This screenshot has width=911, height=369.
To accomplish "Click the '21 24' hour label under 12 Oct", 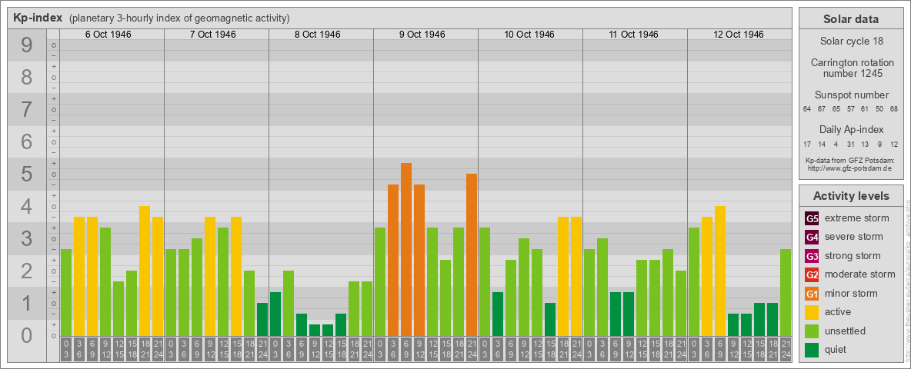I will [786, 350].
